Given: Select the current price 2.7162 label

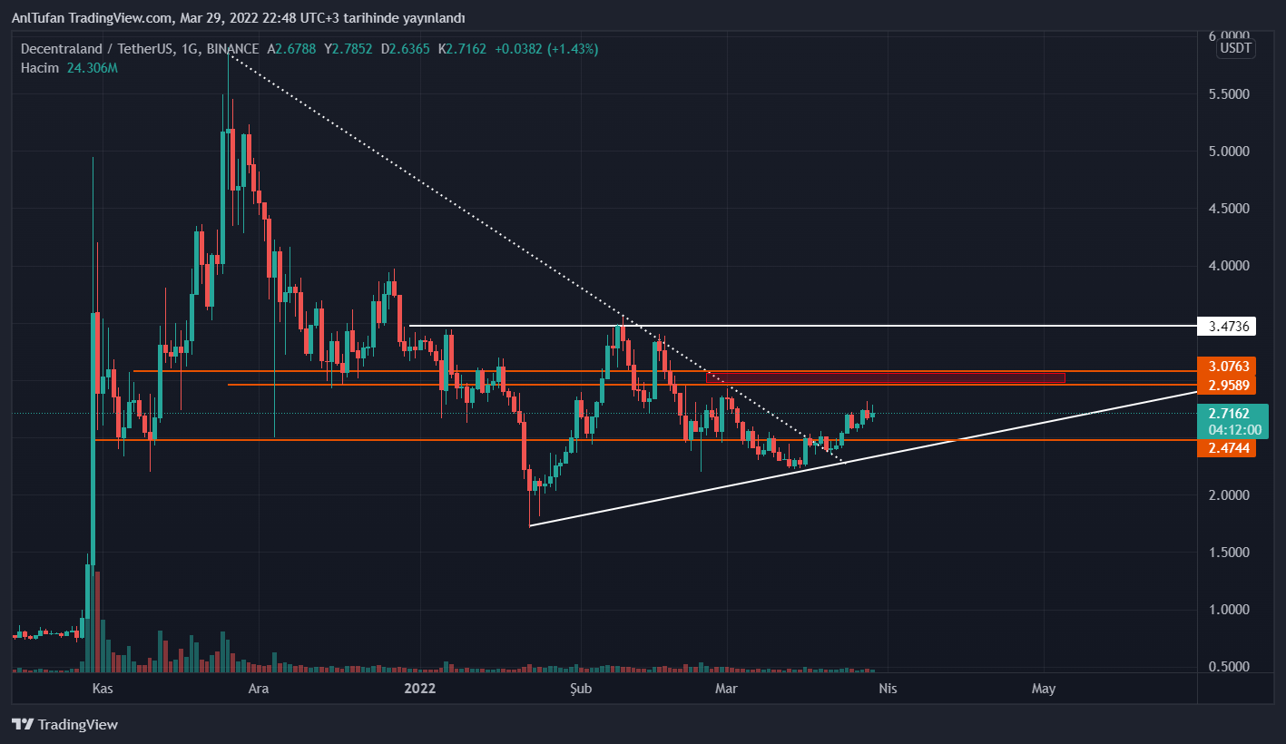Looking at the screenshot, I should (x=1226, y=414).
